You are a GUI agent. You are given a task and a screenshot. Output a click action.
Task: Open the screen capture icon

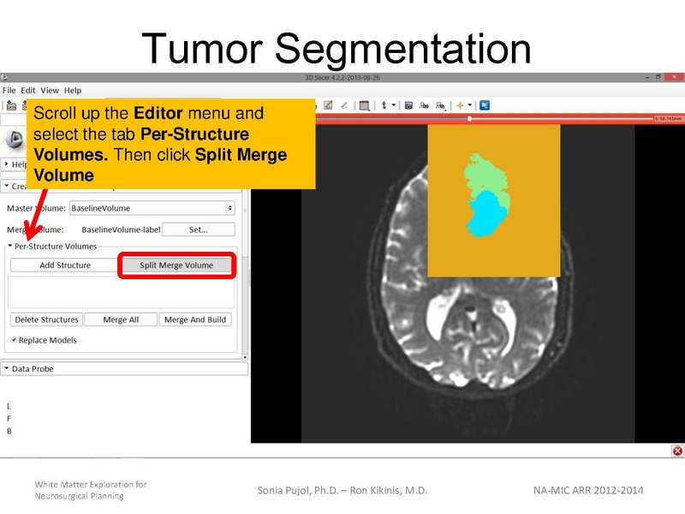(407, 105)
